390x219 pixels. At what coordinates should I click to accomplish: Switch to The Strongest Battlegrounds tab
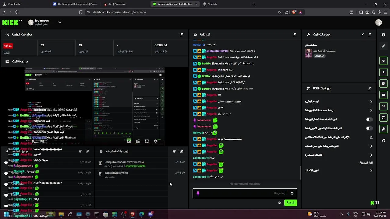tap(75, 4)
